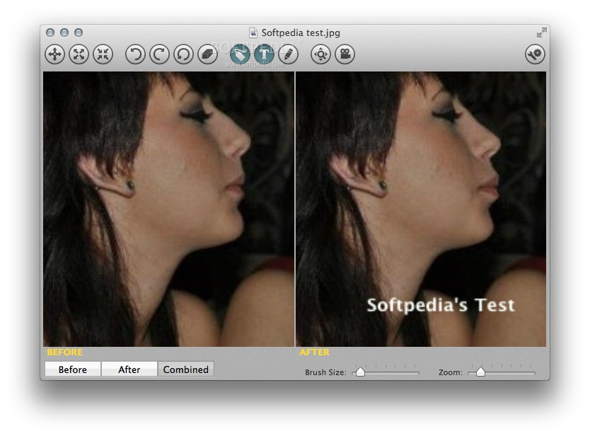
Task: Click the rotate left icon
Action: pyautogui.click(x=136, y=54)
